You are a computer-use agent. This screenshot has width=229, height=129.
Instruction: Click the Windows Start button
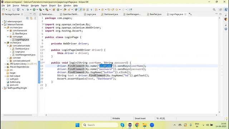coord(77,125)
